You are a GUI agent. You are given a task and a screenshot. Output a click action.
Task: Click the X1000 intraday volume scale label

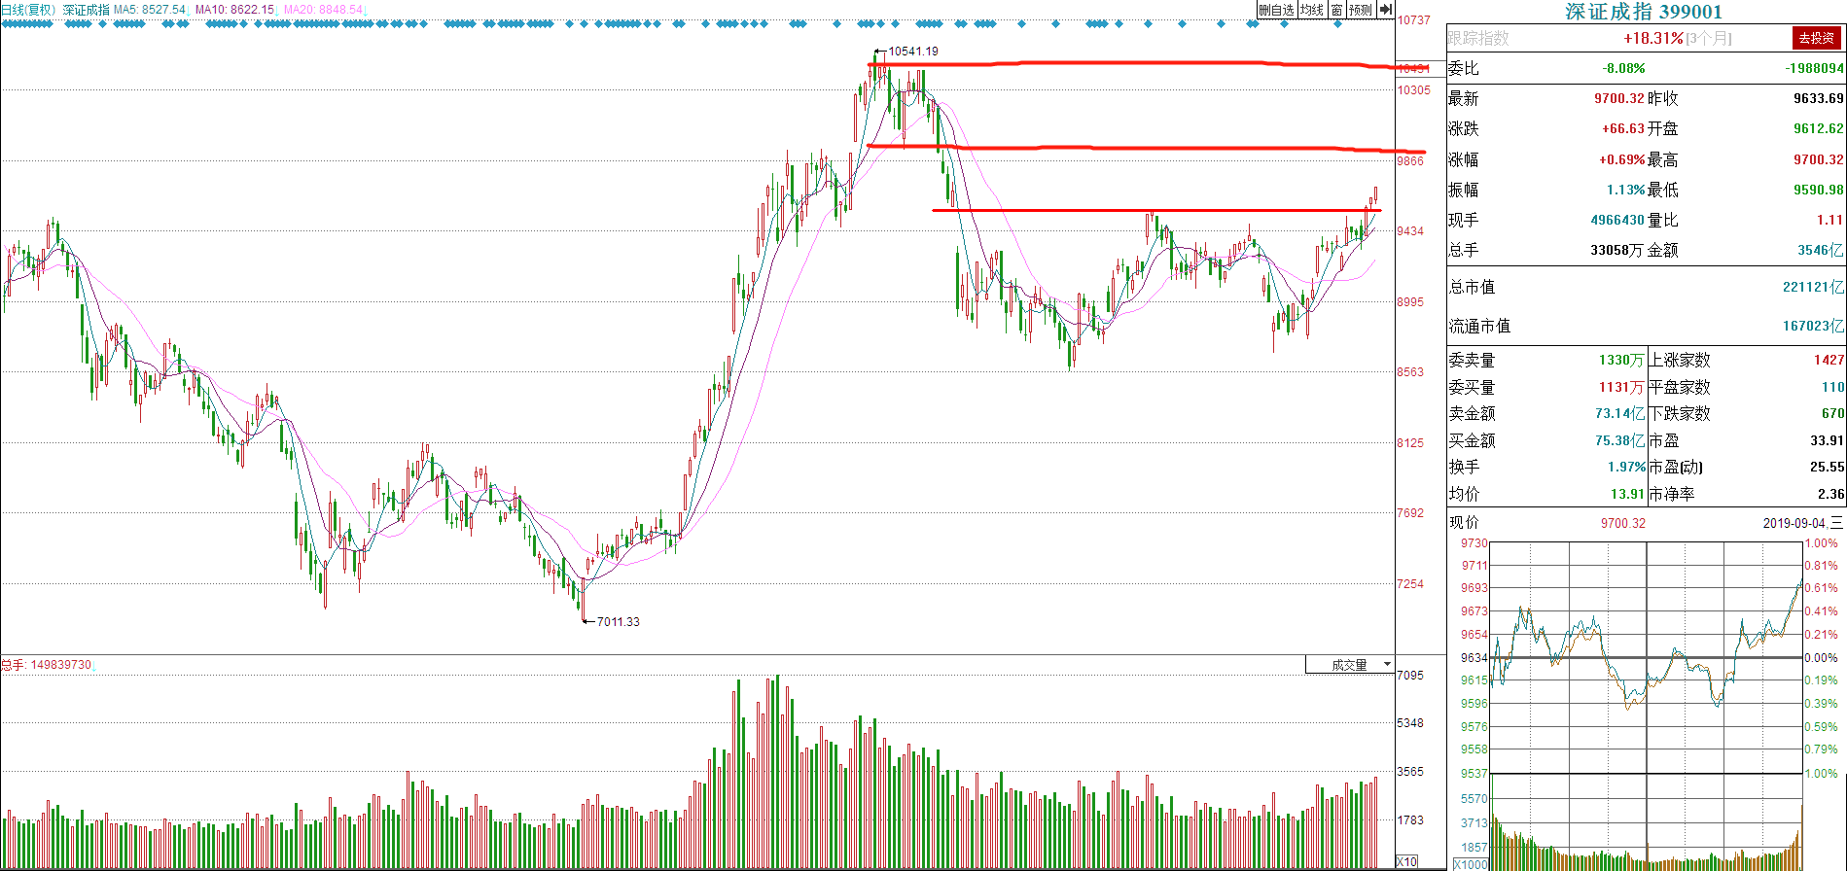pyautogui.click(x=1471, y=864)
